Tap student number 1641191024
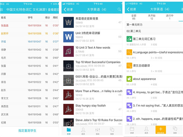Screen dimensions: 183x137 (34, 90)
